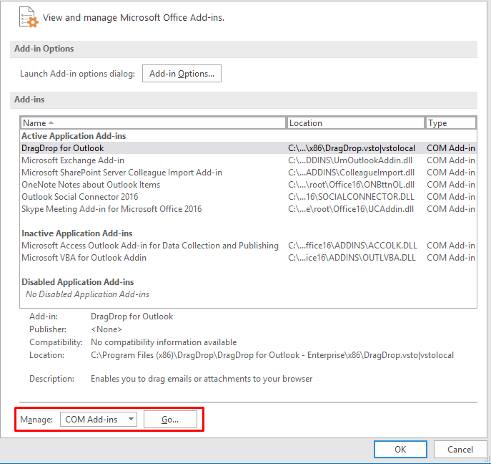Click location C:\...ice16\ADDINS\OUTLVBA.DLL cell

[352, 258]
